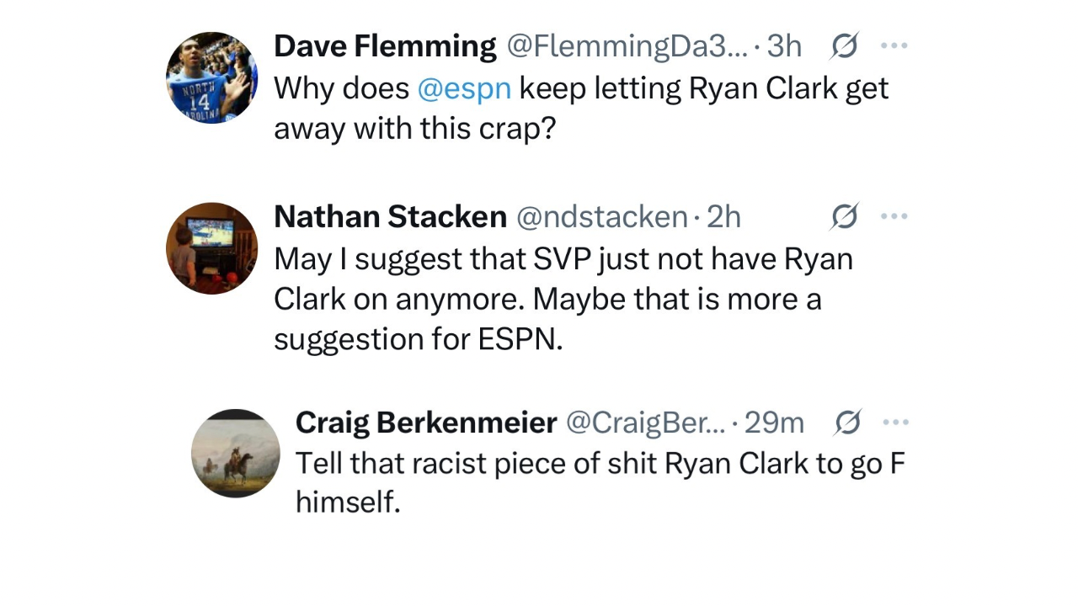Click the muted-conversation icon on Craig Berkenmeier's reply
Screen dimensions: 1078x606
pos(847,423)
